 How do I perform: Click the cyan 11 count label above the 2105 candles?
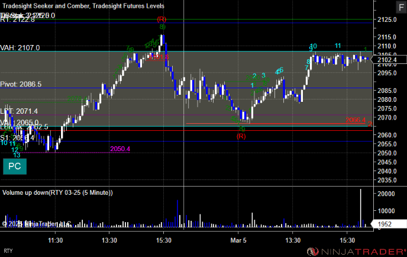click(x=337, y=46)
